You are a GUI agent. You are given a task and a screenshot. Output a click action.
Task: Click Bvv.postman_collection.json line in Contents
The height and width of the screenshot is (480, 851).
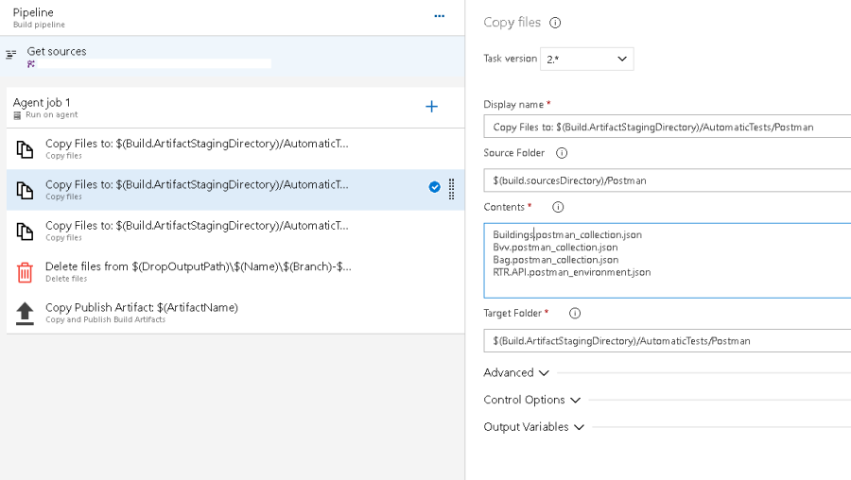point(555,248)
